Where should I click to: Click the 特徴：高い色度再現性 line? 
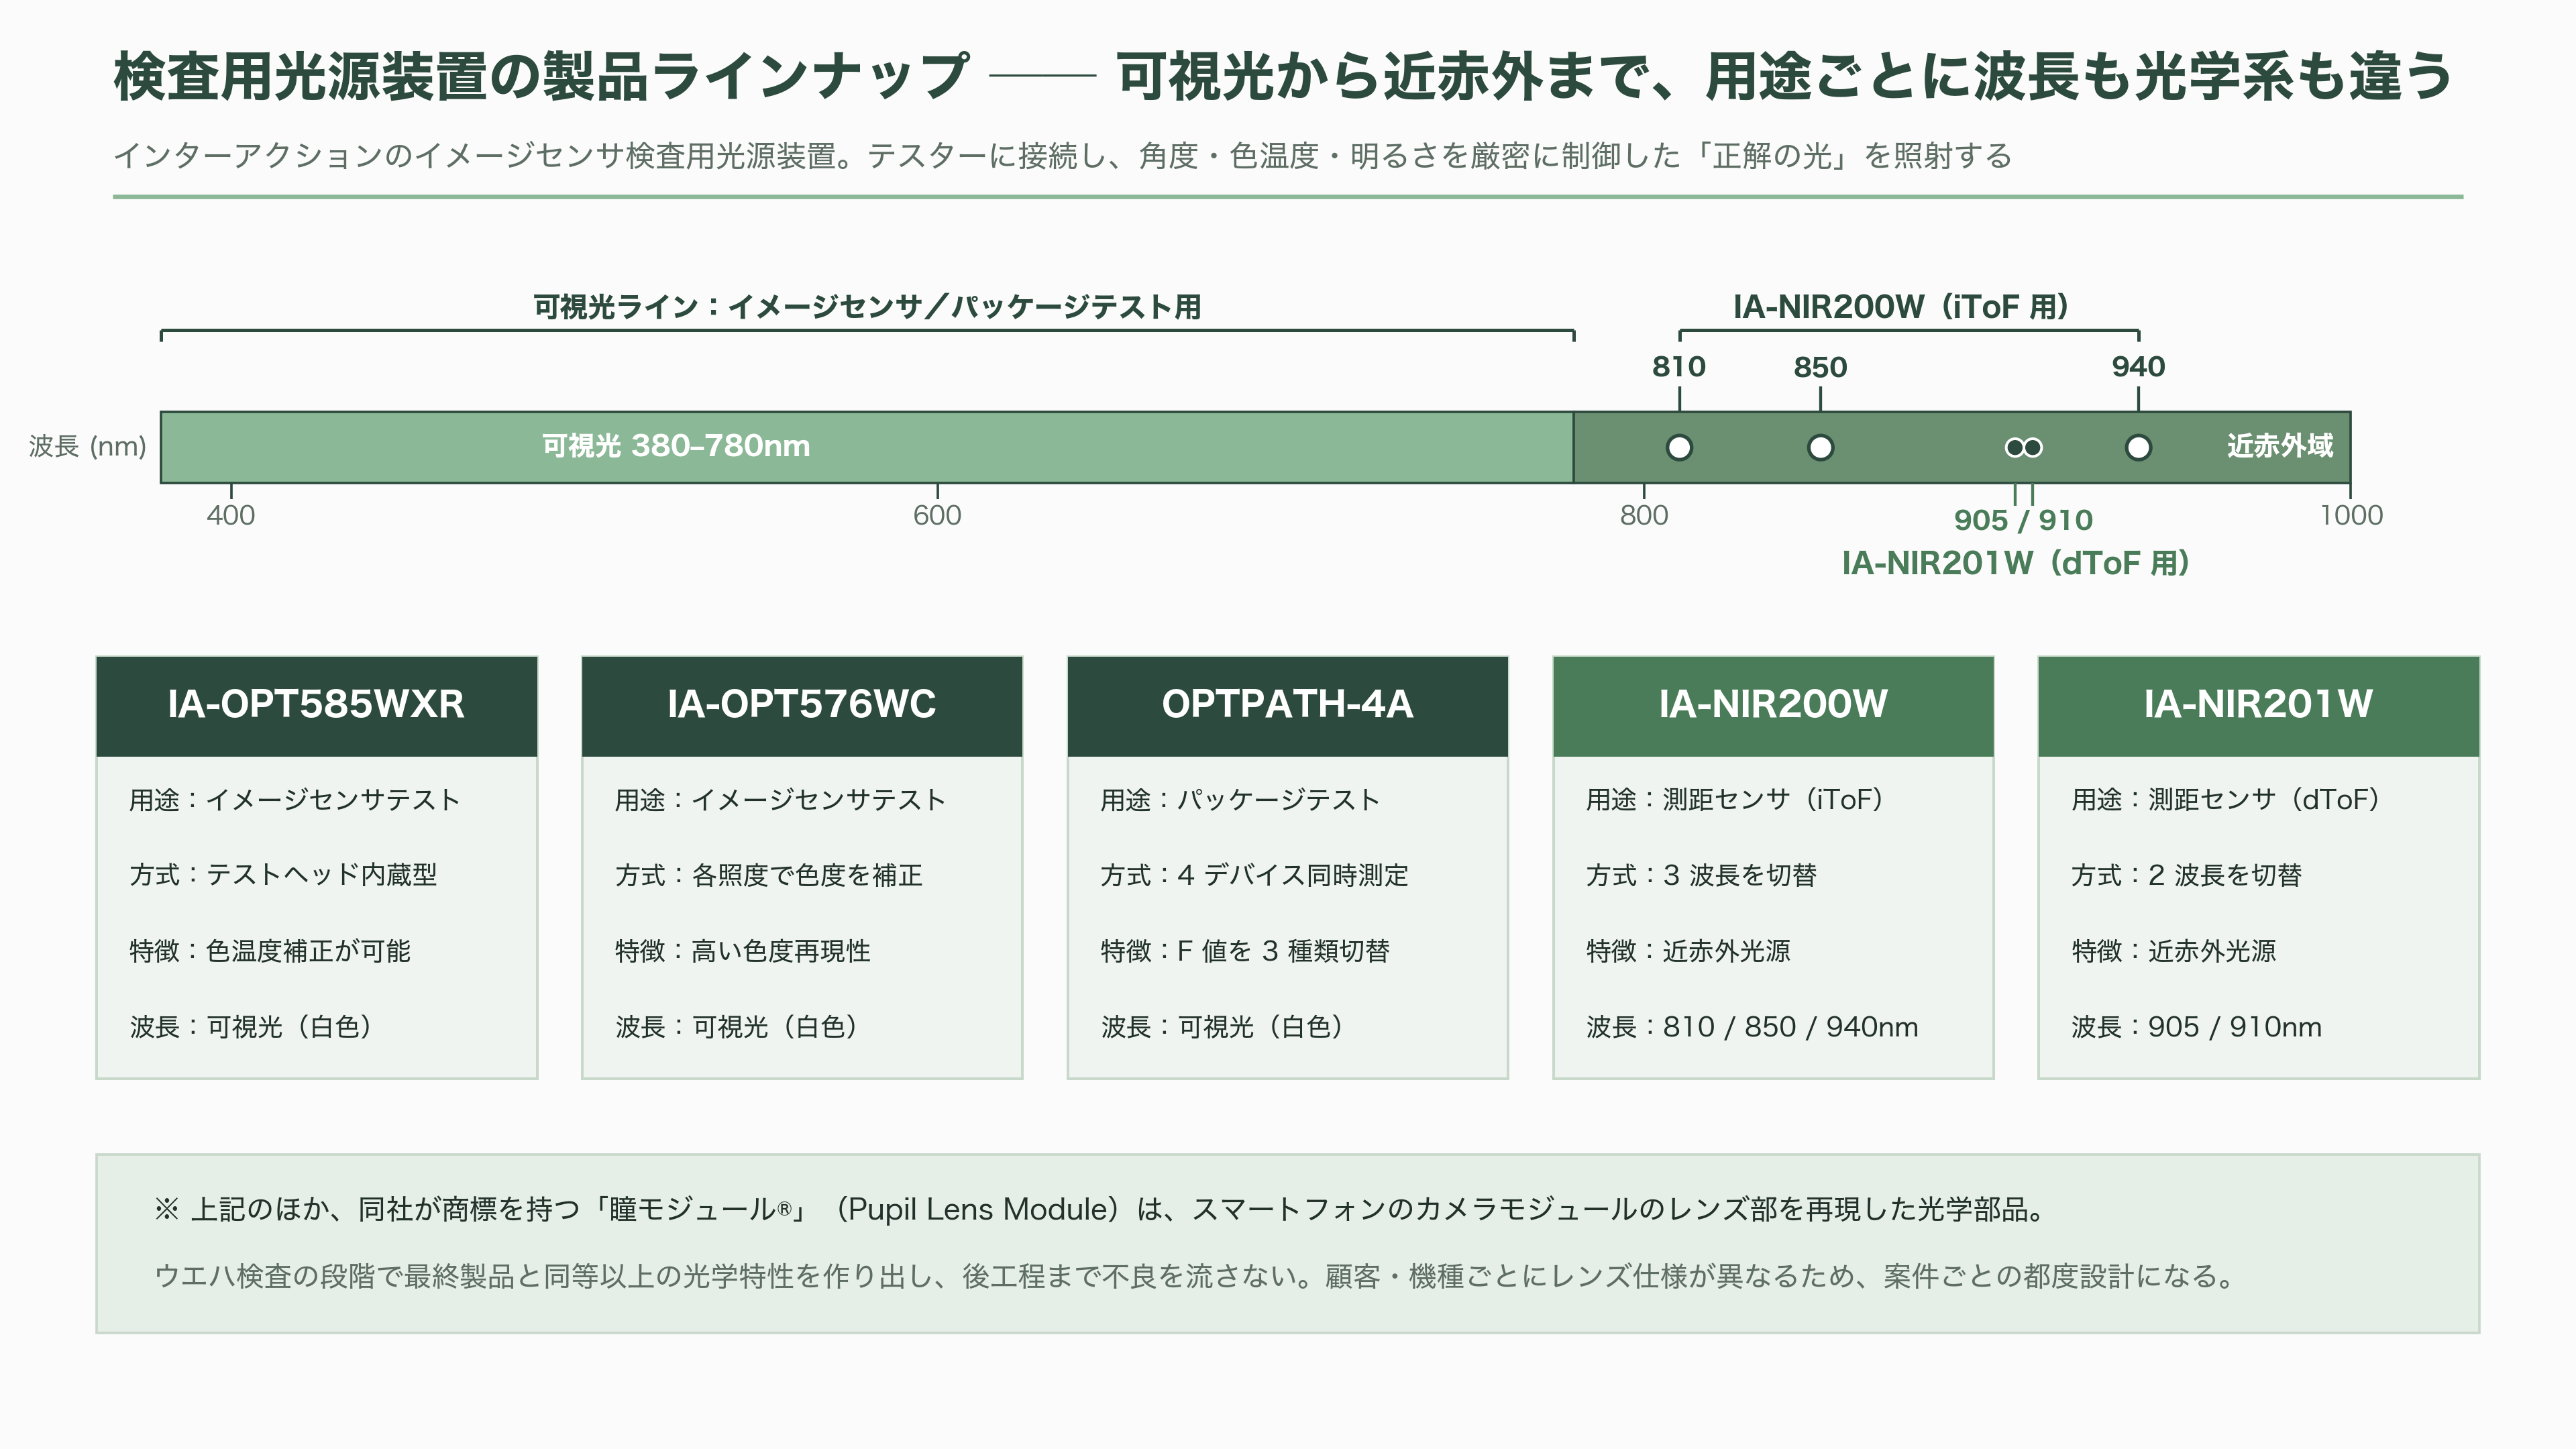pyautogui.click(x=743, y=951)
